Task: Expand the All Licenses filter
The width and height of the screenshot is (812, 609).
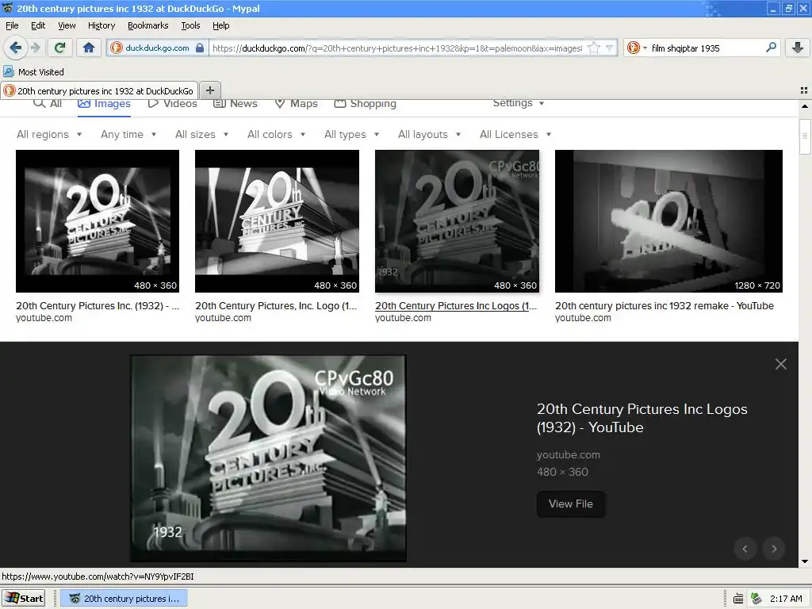Action: (x=515, y=134)
